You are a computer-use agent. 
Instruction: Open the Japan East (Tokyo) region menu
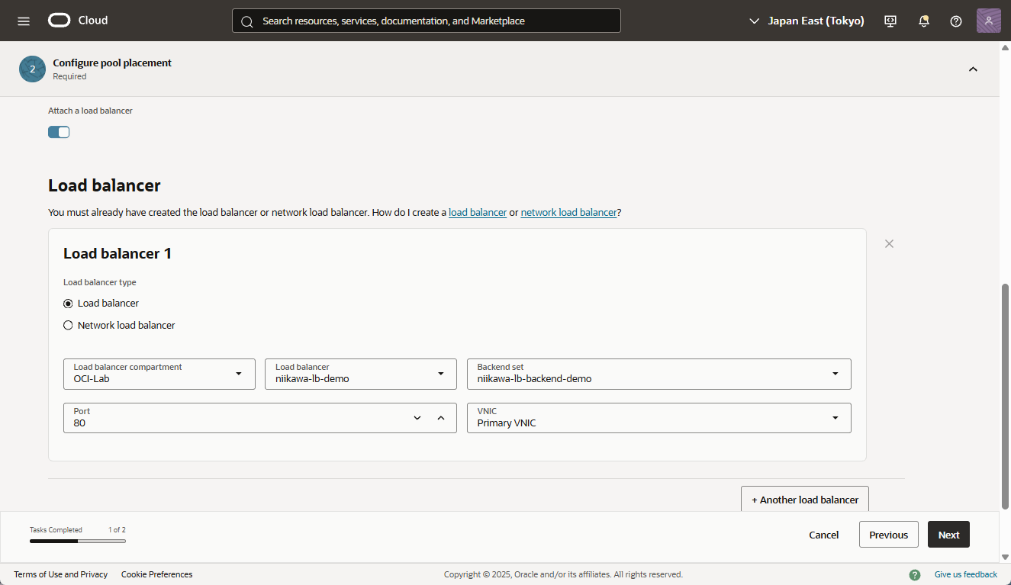[807, 21]
